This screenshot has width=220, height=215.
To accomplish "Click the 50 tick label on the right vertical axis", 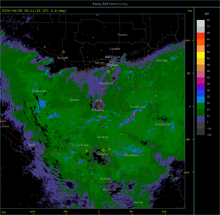I will click(x=189, y=73).
